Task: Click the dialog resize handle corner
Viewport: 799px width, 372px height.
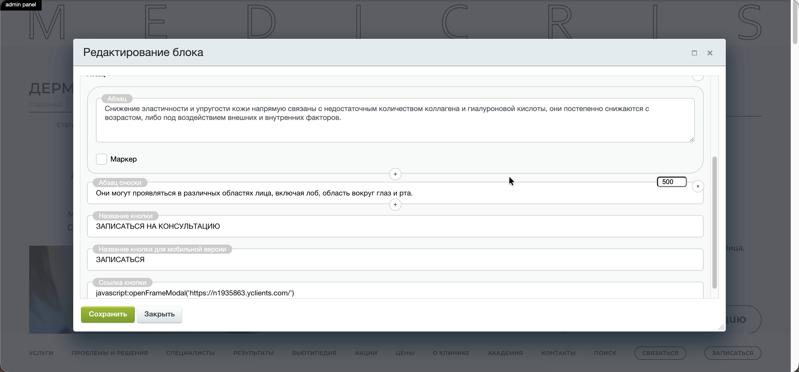Action: [x=721, y=327]
